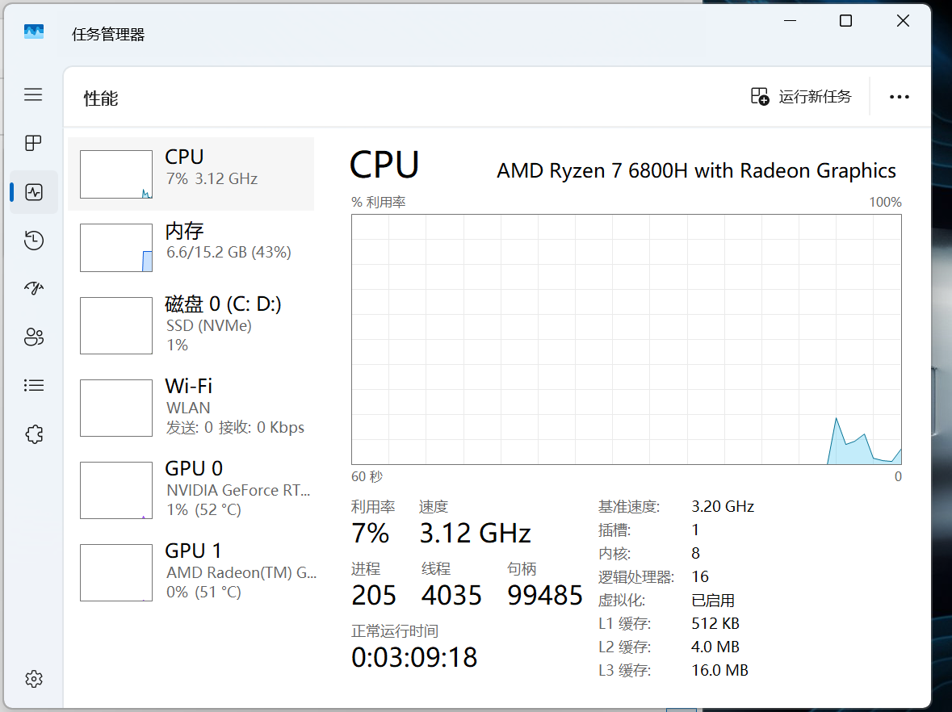Open the Users page icon
Screen dimensions: 952x712
(x=34, y=337)
